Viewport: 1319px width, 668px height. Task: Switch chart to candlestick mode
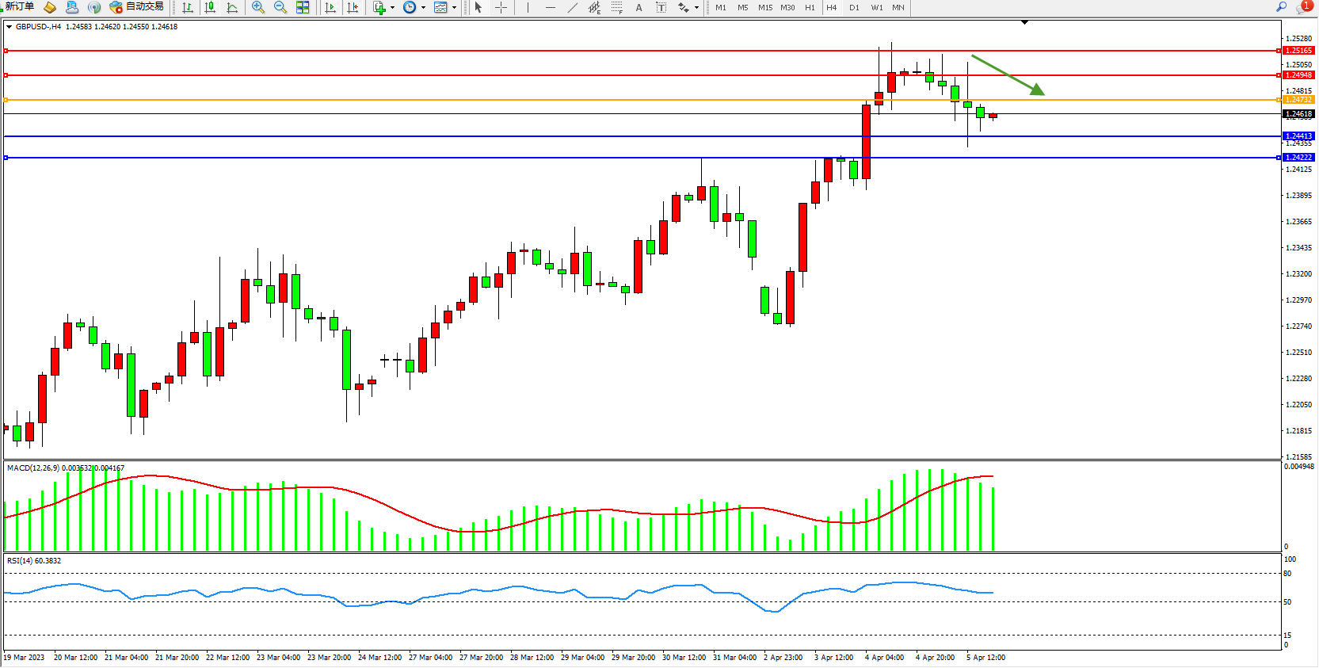(x=210, y=7)
